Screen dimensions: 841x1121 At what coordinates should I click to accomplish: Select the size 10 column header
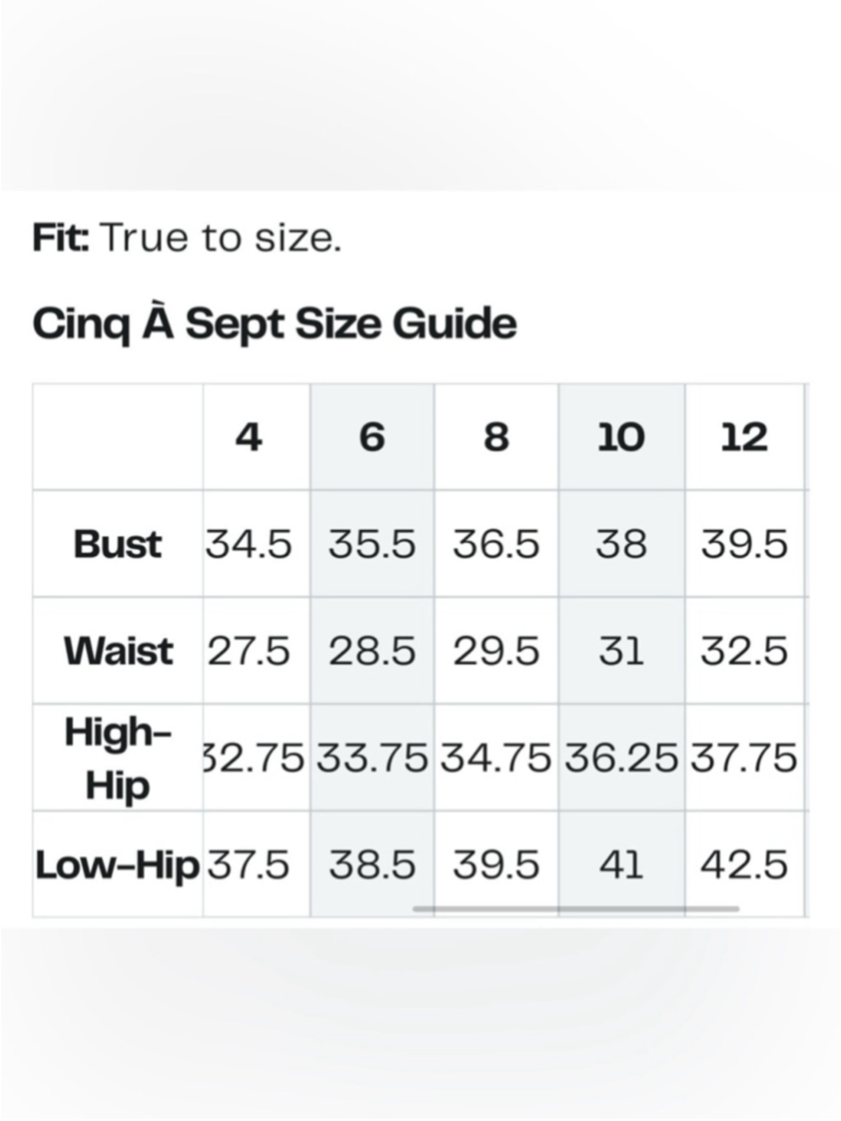pos(621,437)
